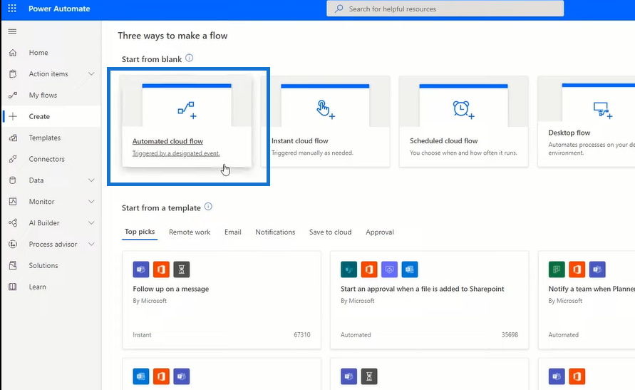The height and width of the screenshot is (390, 635).
Task: Choose Scheduled cloud flow title
Action: point(443,141)
